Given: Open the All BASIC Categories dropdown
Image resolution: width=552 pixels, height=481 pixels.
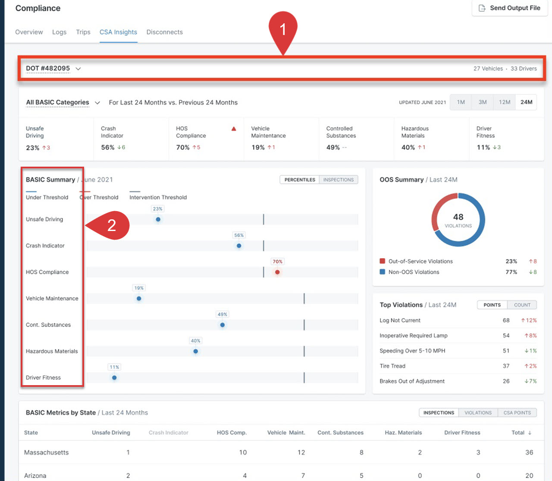Looking at the screenshot, I should (63, 102).
